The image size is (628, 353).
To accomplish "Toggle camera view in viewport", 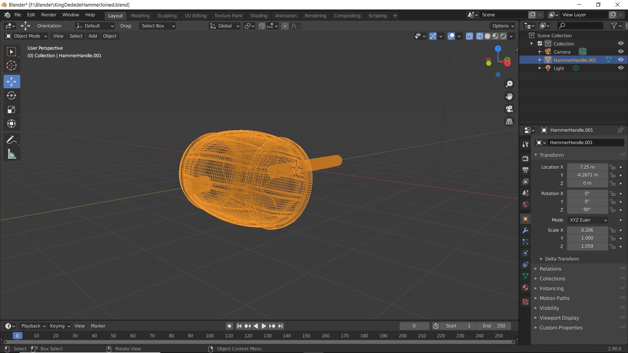I will 509,109.
